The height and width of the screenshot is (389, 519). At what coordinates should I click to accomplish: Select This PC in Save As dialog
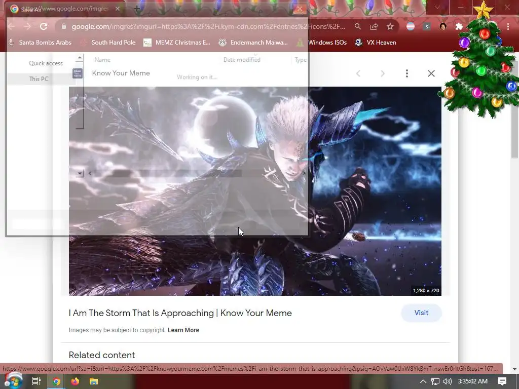pos(39,79)
